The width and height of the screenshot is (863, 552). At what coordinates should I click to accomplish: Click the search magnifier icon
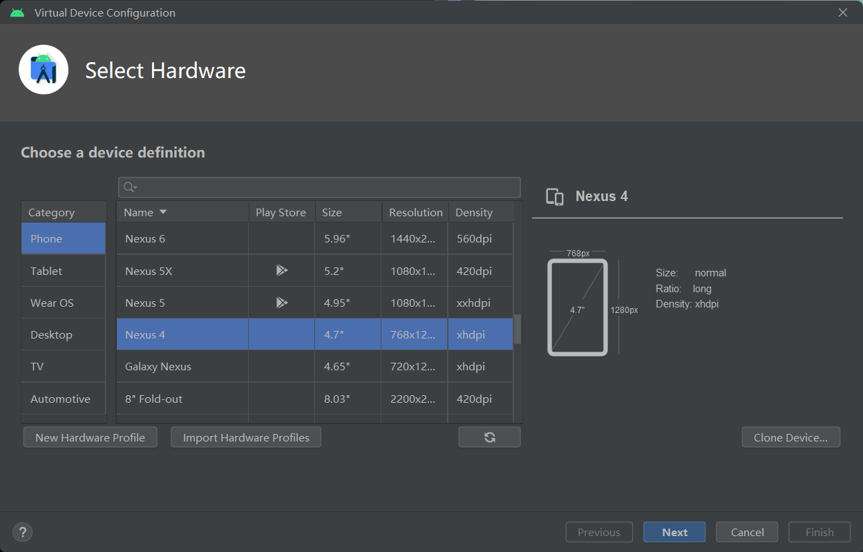click(x=128, y=187)
